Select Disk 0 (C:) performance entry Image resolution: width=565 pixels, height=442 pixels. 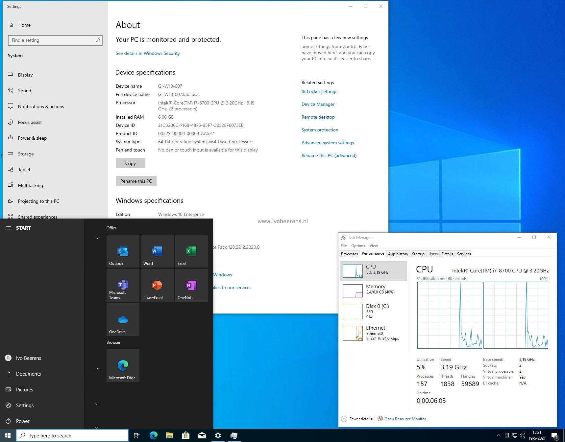pos(373,311)
